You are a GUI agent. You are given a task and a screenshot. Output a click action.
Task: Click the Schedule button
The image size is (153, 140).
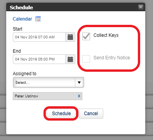[61, 114]
